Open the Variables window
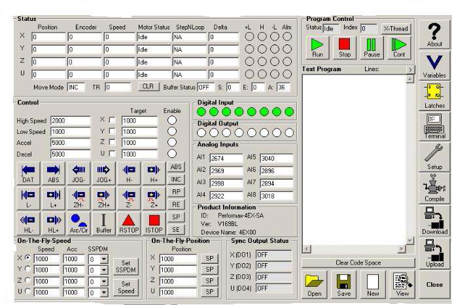This screenshot has width=452, height=305. tap(434, 66)
